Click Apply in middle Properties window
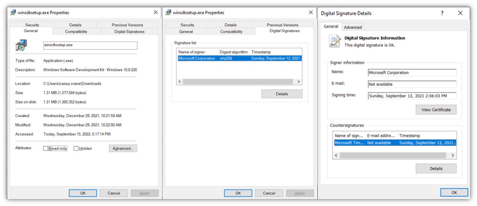The width and height of the screenshot is (477, 206). [x=300, y=193]
